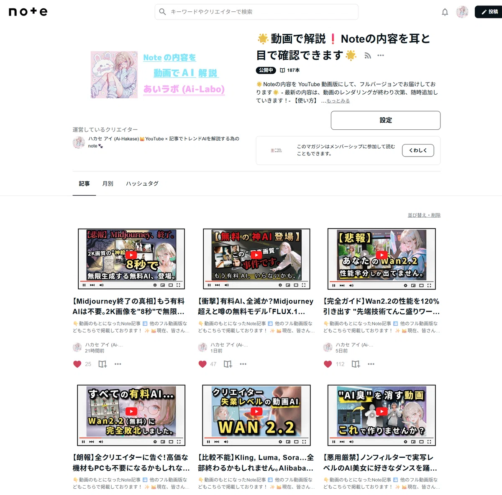The image size is (502, 495).
Task: Settings gear in 無料の神AI thumbnail player
Action: 280,285
